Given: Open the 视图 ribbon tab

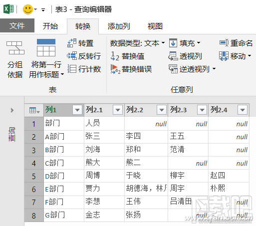Looking at the screenshot, I should (155, 26).
